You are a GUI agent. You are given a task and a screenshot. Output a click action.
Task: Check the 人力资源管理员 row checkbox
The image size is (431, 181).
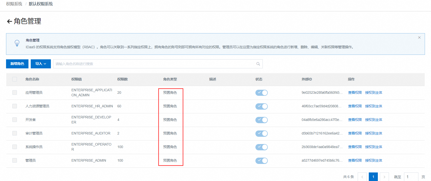(x=15, y=106)
